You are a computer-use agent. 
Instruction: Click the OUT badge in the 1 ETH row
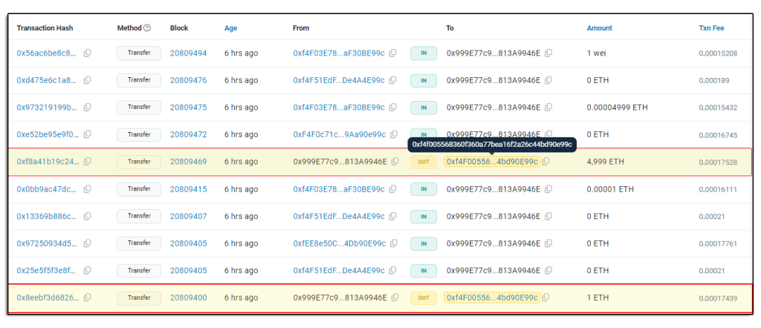(423, 298)
